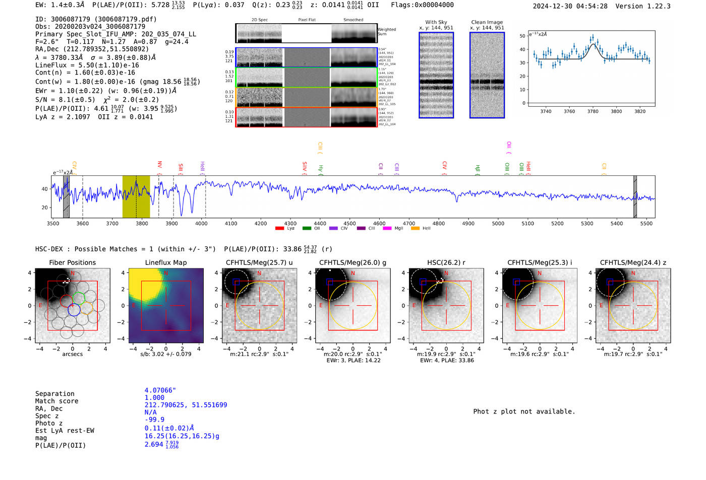This screenshot has width=706, height=480.
Task: Click the magenta MgII legend swatch
Action: point(387,228)
